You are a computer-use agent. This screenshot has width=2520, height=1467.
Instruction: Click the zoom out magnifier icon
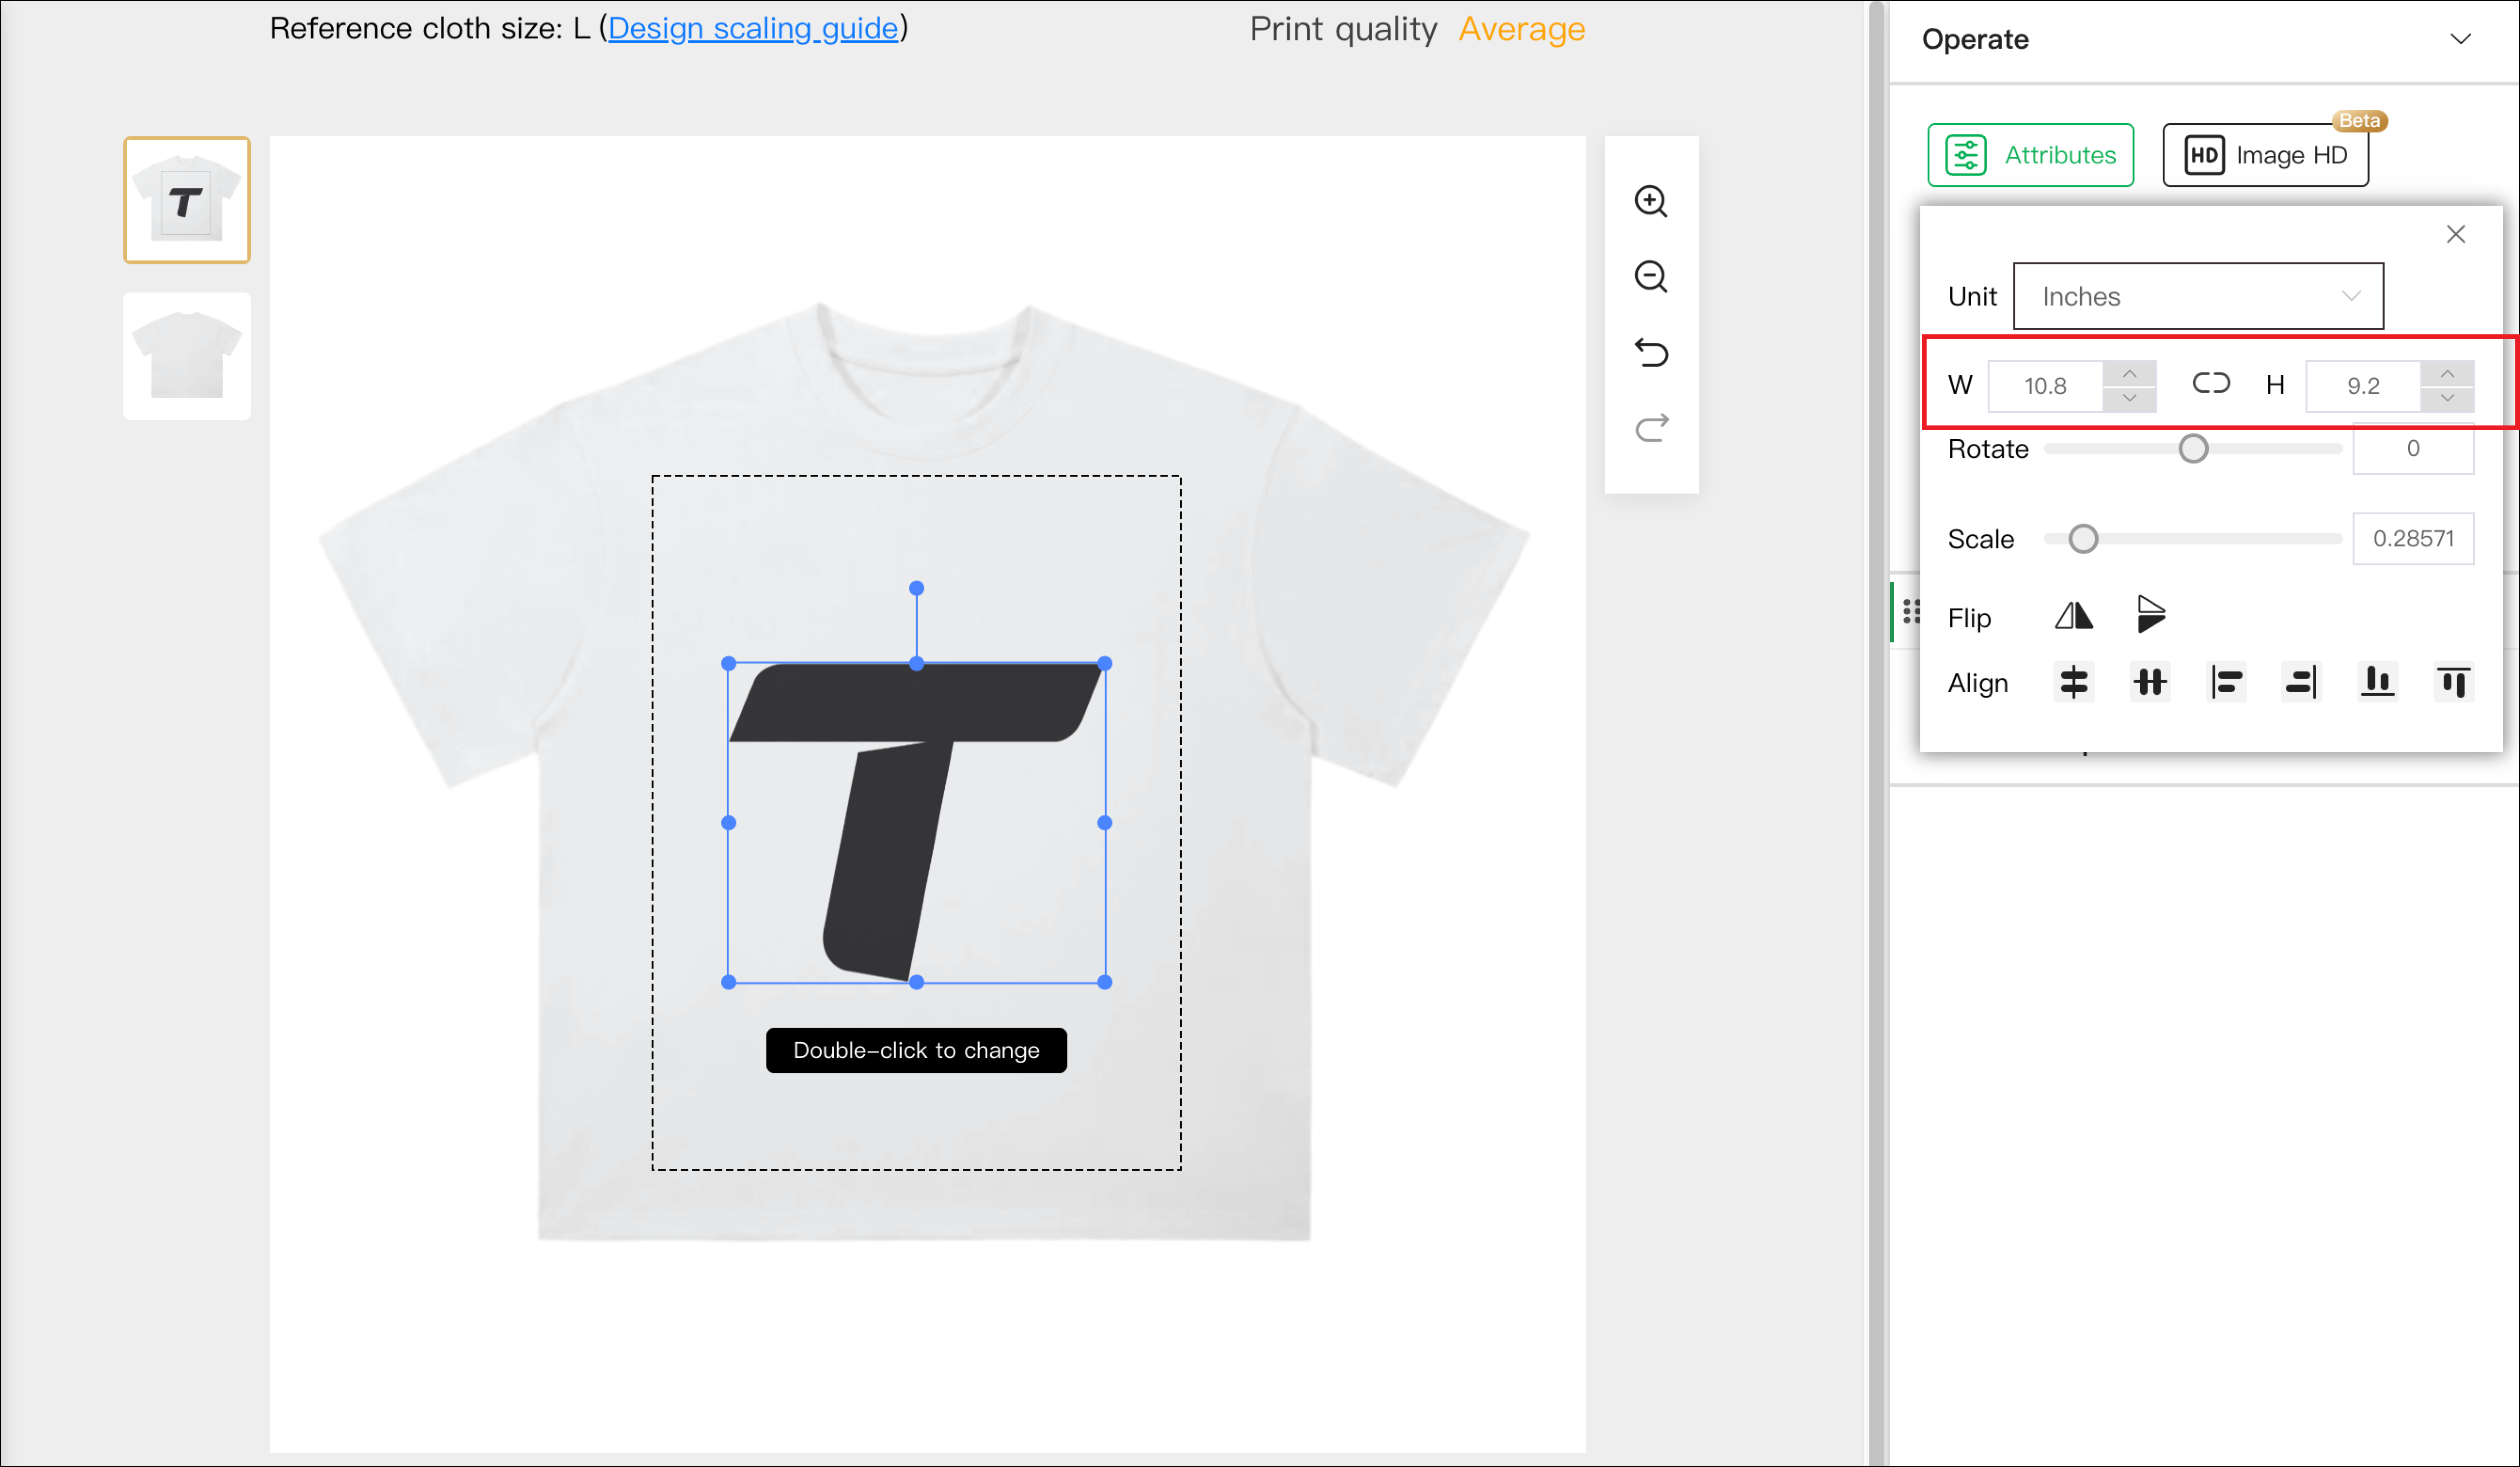pos(1651,277)
